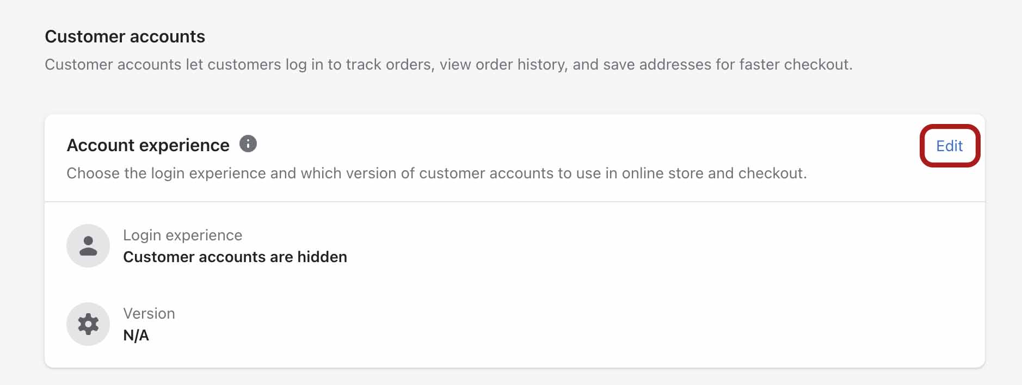Click the word "hidden" in login status
The width and height of the screenshot is (1022, 385).
322,257
